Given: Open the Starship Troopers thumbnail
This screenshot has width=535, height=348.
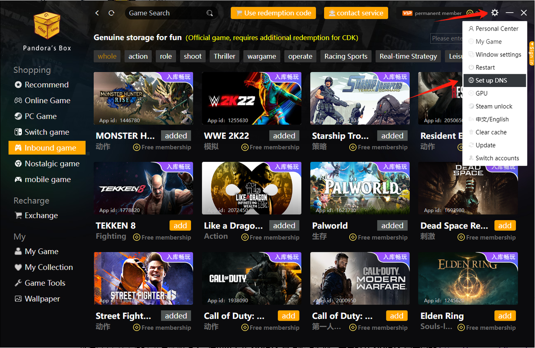Looking at the screenshot, I should [x=360, y=98].
